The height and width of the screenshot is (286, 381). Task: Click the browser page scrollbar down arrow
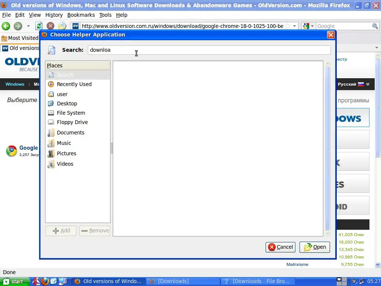click(378, 265)
